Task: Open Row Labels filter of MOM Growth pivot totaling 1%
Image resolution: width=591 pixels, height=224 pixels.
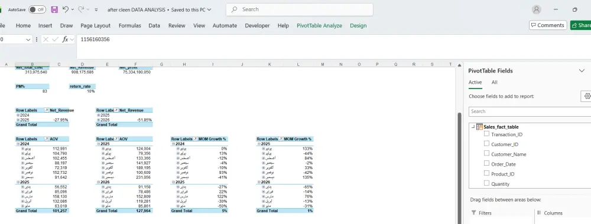Action: (x=280, y=139)
